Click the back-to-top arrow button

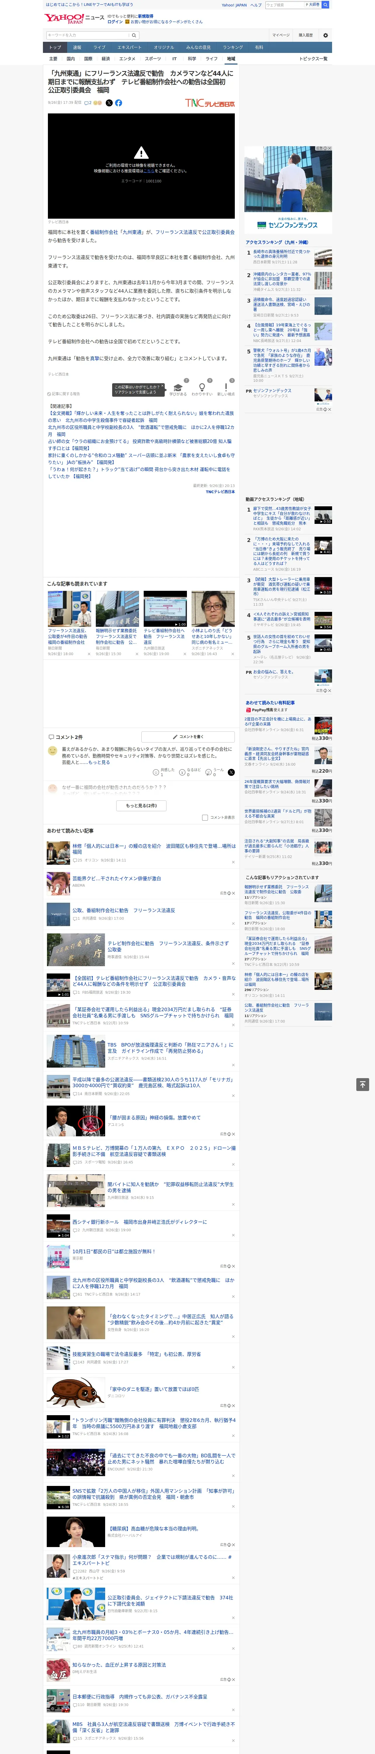[363, 1085]
